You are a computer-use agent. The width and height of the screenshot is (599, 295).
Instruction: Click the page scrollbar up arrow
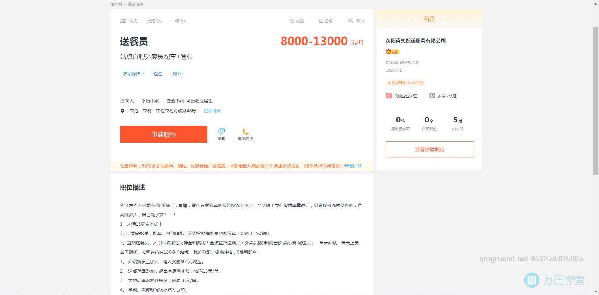coord(596,4)
